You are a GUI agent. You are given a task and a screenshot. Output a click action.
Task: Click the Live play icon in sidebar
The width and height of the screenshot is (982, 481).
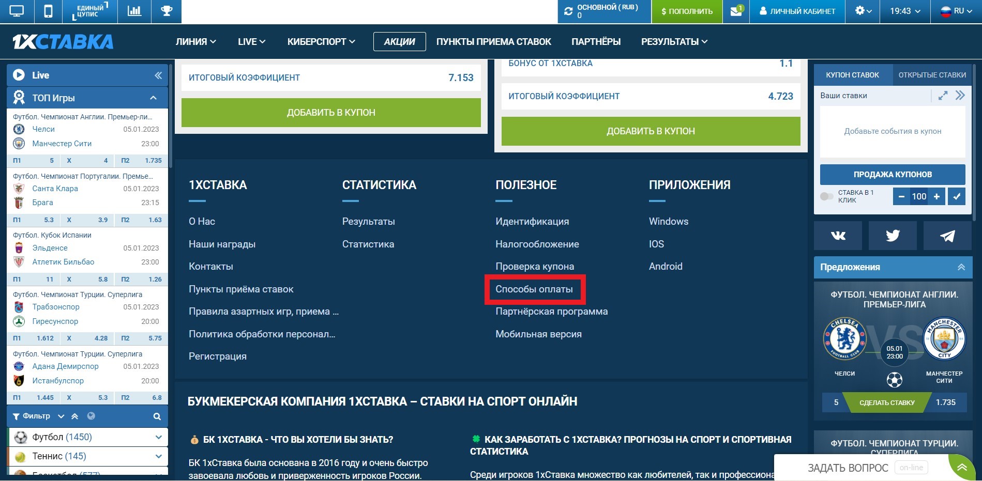tap(19, 75)
